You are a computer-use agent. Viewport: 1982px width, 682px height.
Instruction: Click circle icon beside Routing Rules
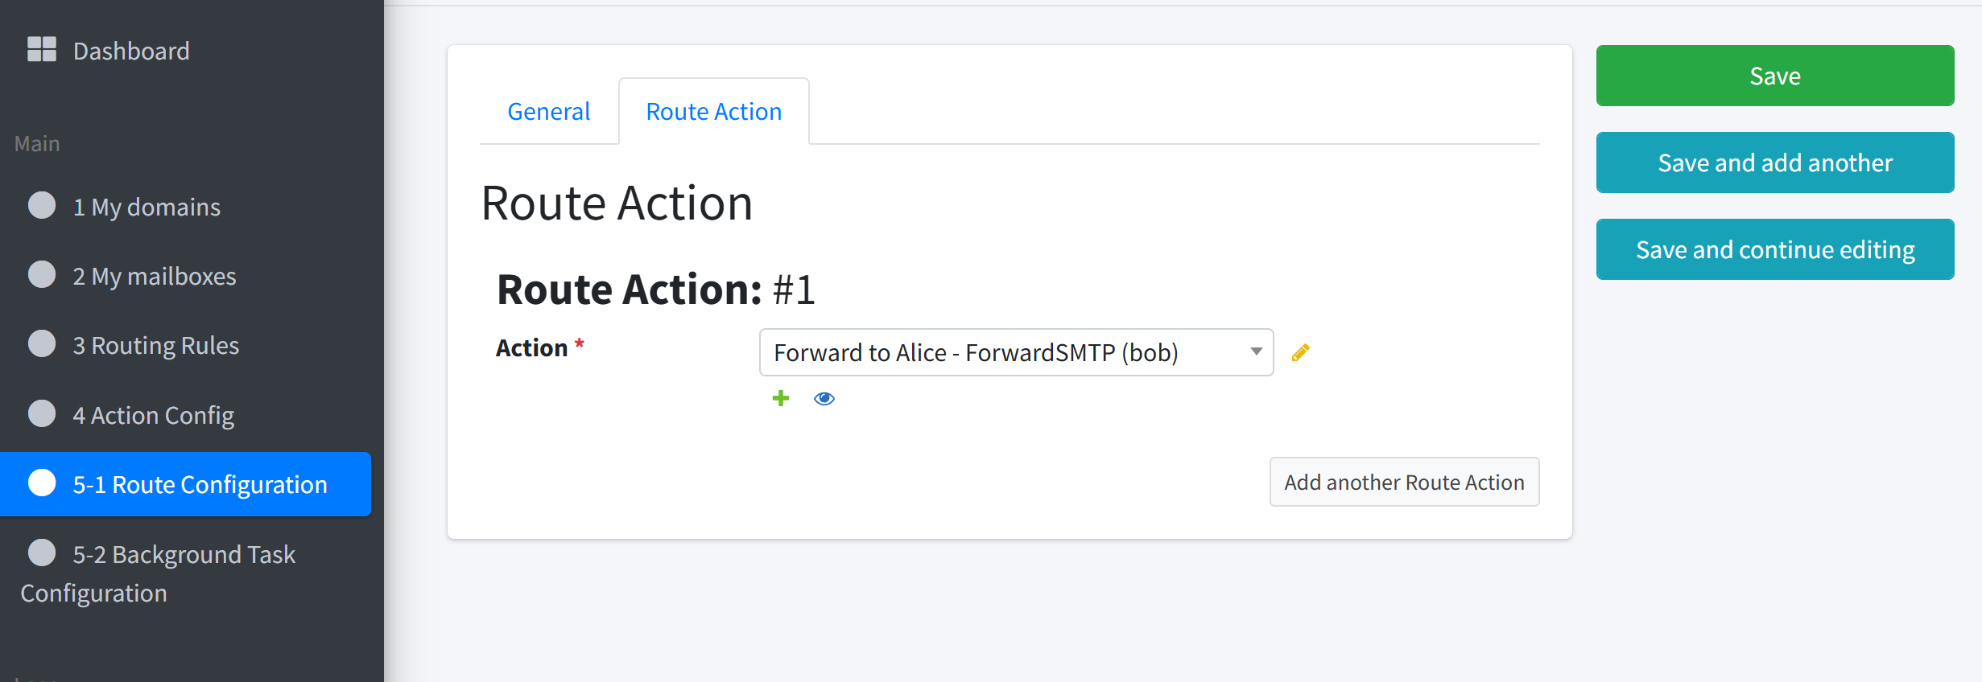coord(42,343)
